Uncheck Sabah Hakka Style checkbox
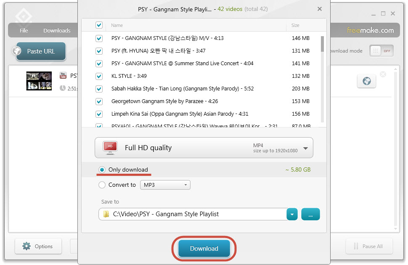This screenshot has width=408, height=265. click(99, 89)
